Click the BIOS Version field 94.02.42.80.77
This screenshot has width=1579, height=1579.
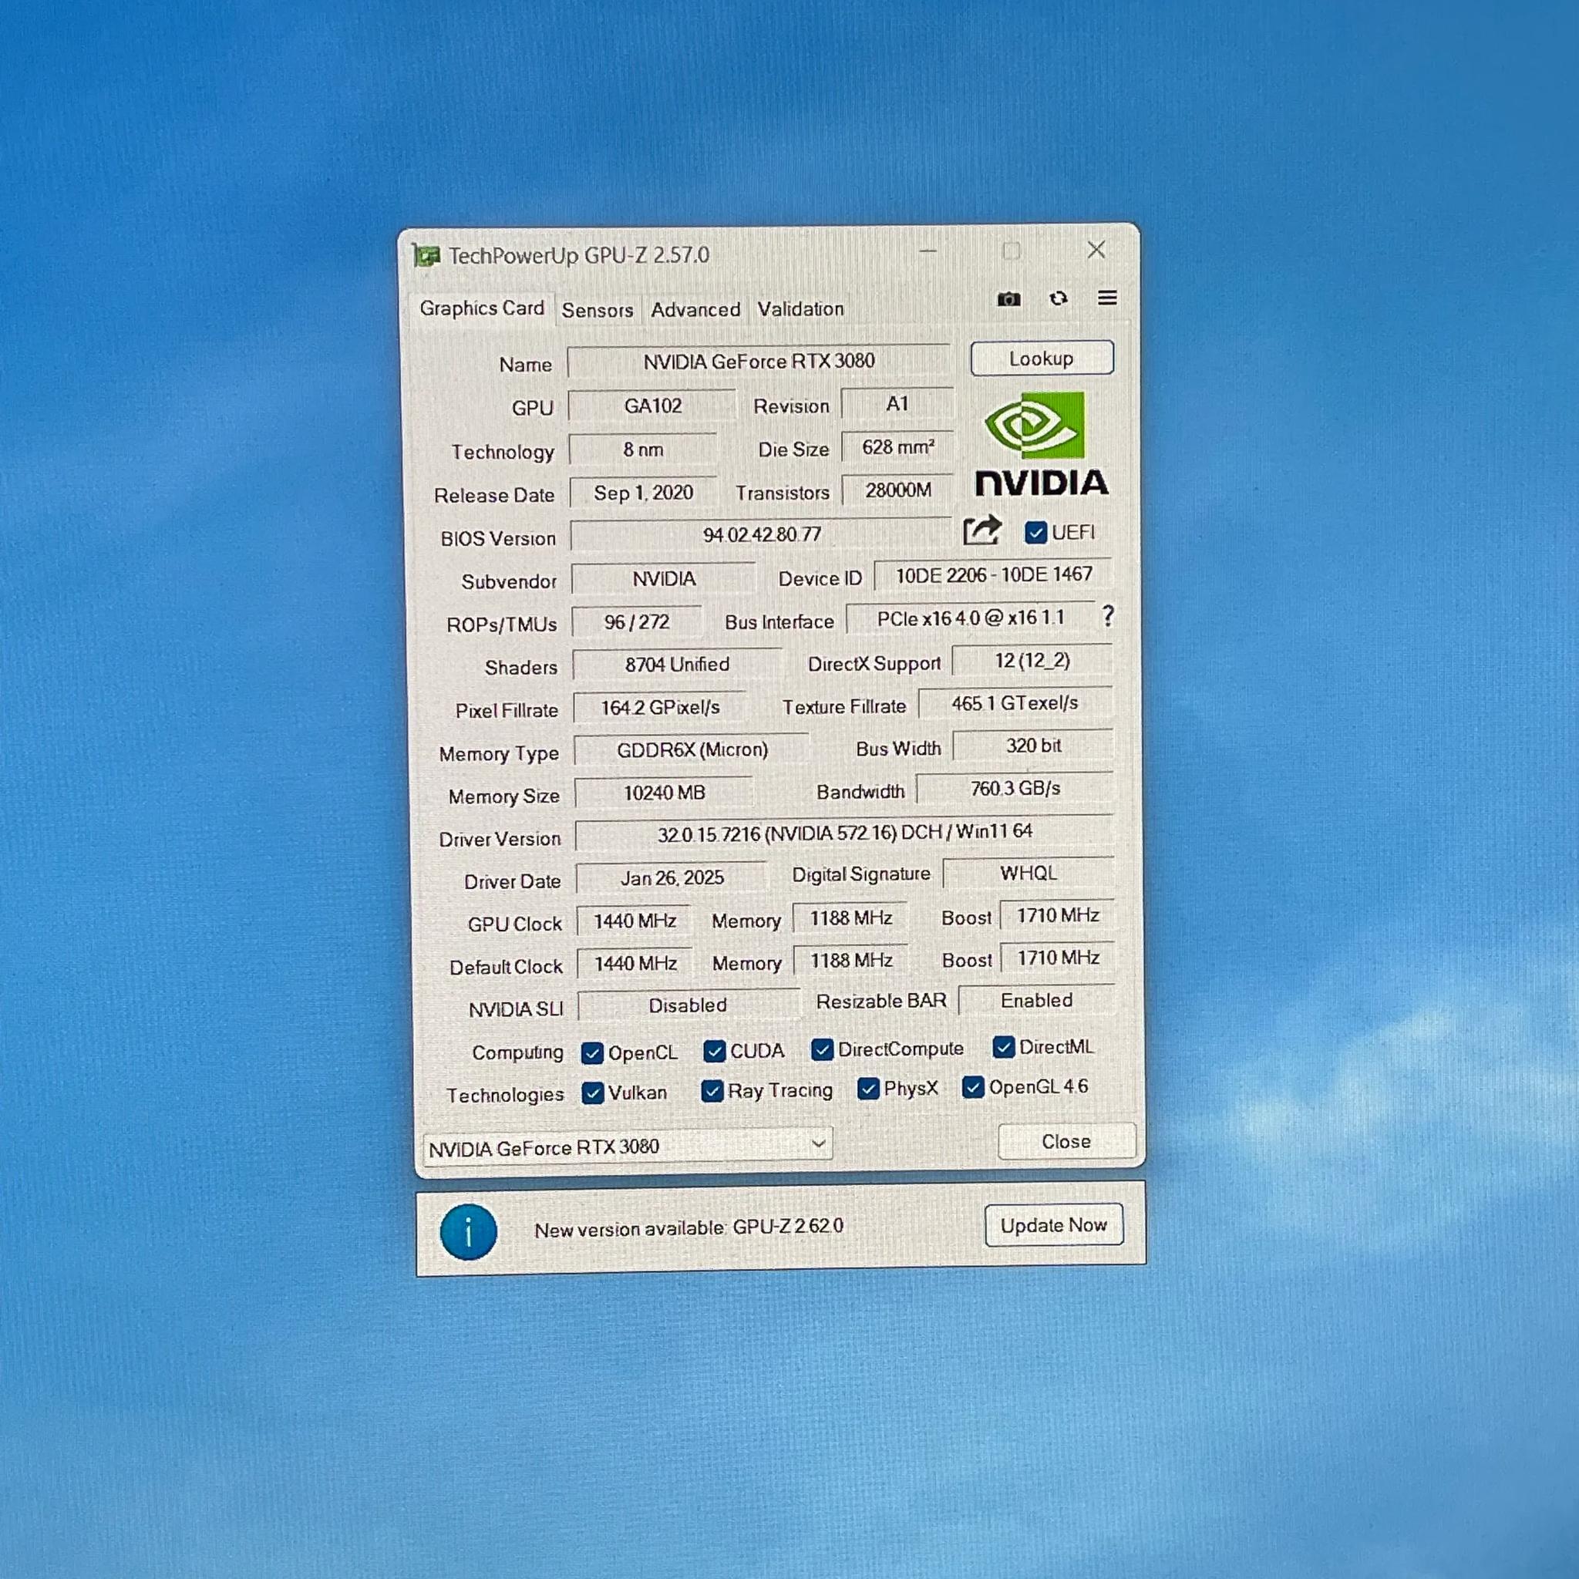click(761, 534)
